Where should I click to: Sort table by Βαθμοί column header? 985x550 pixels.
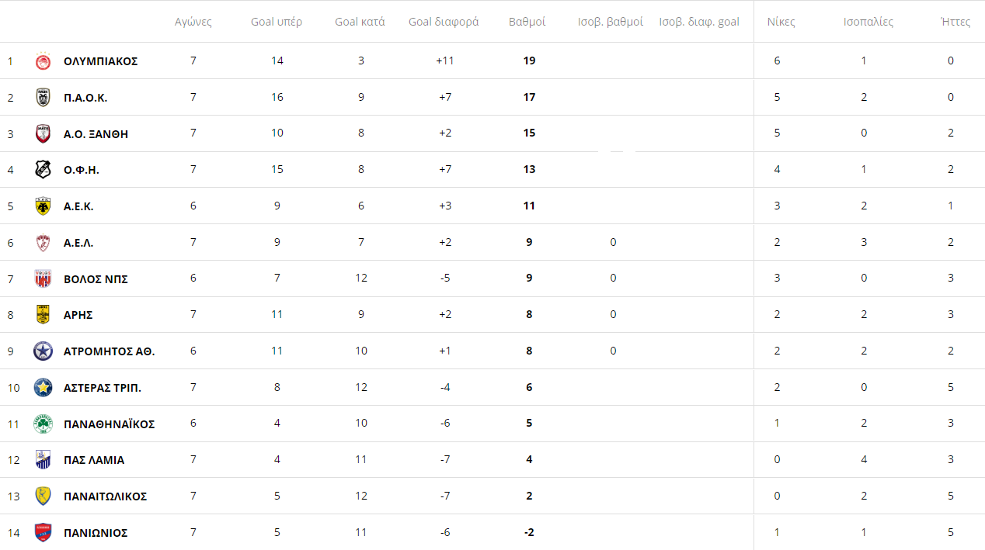tap(527, 22)
